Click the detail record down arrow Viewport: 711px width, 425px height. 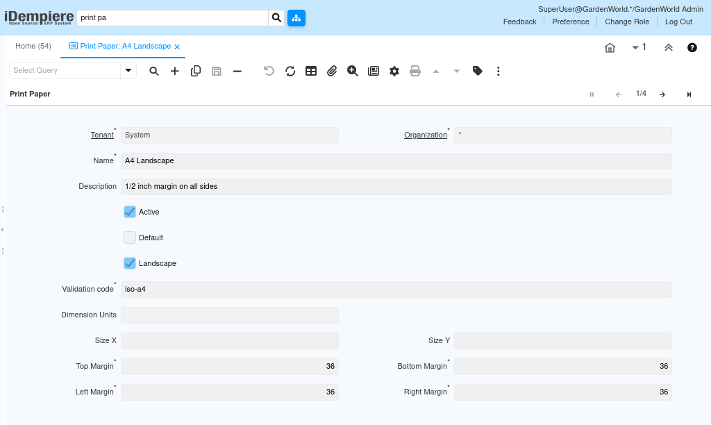click(457, 72)
